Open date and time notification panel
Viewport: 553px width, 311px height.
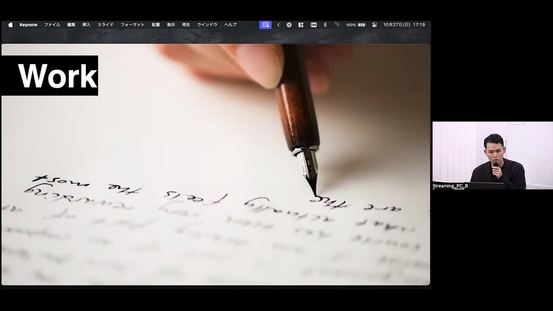click(x=404, y=25)
